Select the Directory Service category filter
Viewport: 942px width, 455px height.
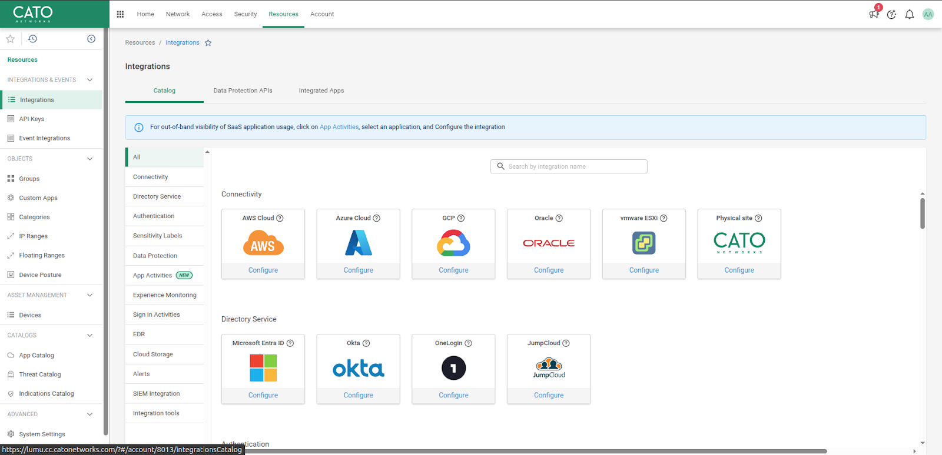click(x=157, y=196)
